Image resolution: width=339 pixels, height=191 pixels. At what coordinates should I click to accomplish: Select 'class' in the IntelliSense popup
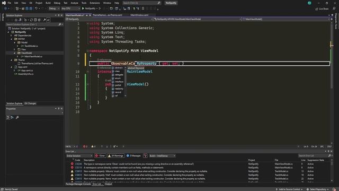[x=118, y=71]
